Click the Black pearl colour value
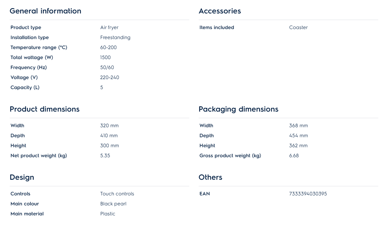Image resolution: width=387 pixels, height=226 pixels. pyautogui.click(x=113, y=204)
